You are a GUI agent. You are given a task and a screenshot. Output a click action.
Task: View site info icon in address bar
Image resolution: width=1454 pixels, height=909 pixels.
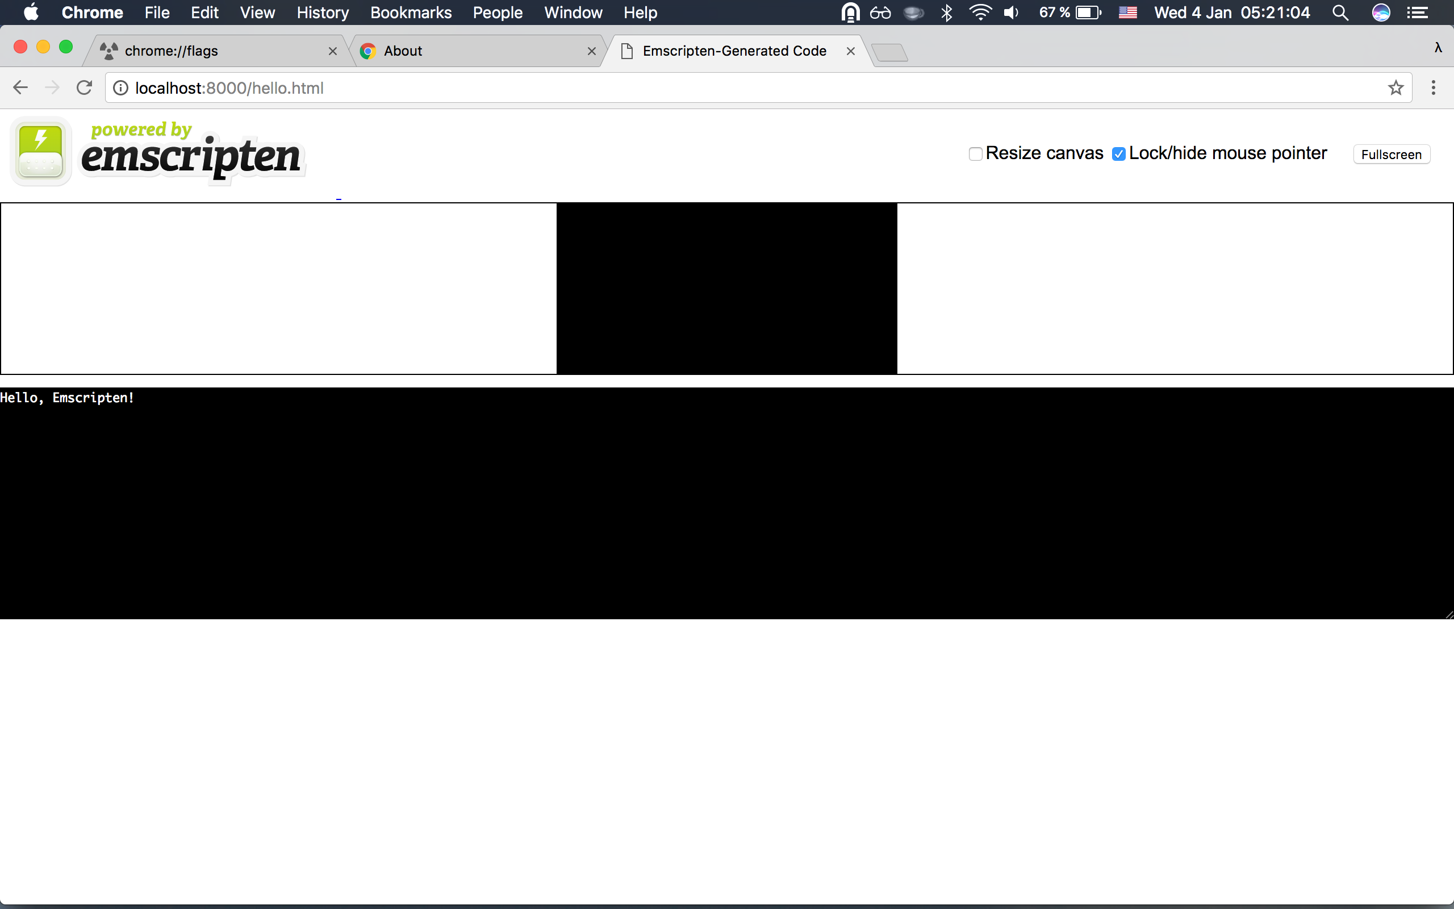pyautogui.click(x=121, y=87)
